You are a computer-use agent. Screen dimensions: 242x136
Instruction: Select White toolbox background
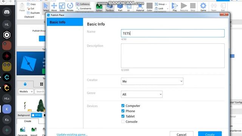pyautogui.click(x=36, y=115)
